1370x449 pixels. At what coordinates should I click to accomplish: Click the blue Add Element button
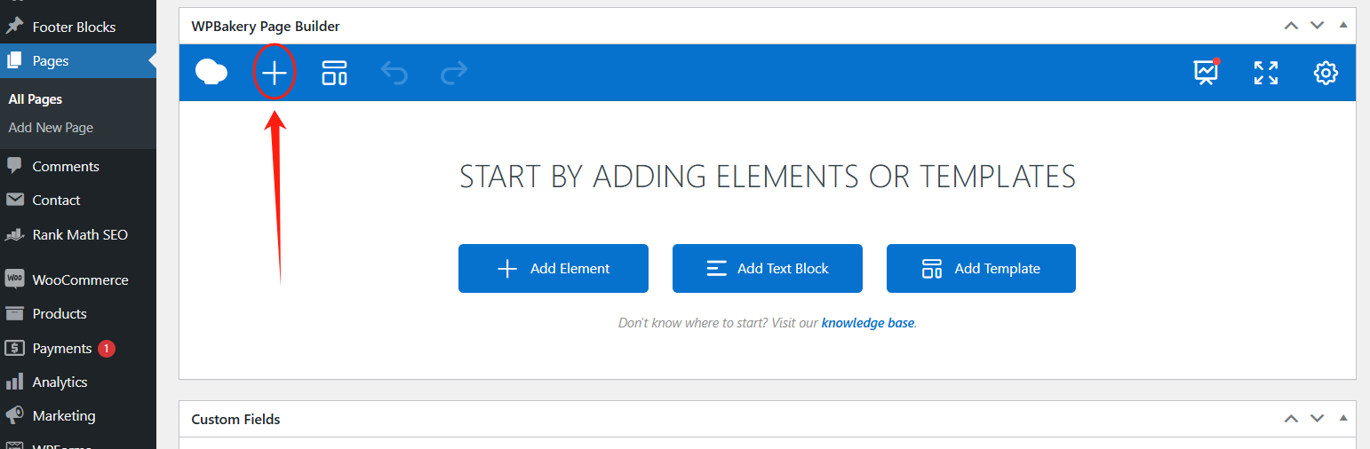pos(553,268)
